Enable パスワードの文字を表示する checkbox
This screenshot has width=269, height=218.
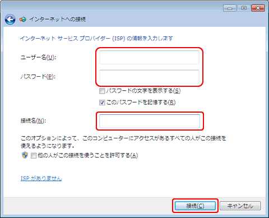click(x=102, y=91)
